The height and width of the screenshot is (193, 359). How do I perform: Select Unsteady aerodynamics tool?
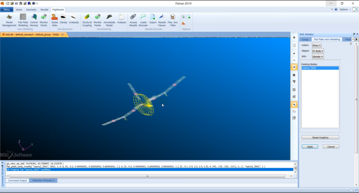pyautogui.click(x=74, y=19)
